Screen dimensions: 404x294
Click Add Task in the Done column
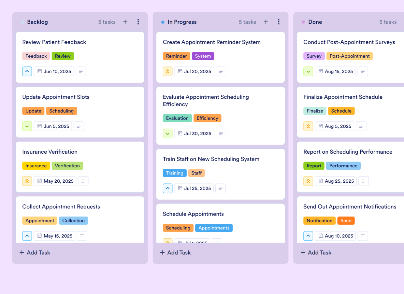[316, 252]
